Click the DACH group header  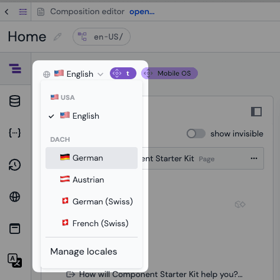(60, 139)
